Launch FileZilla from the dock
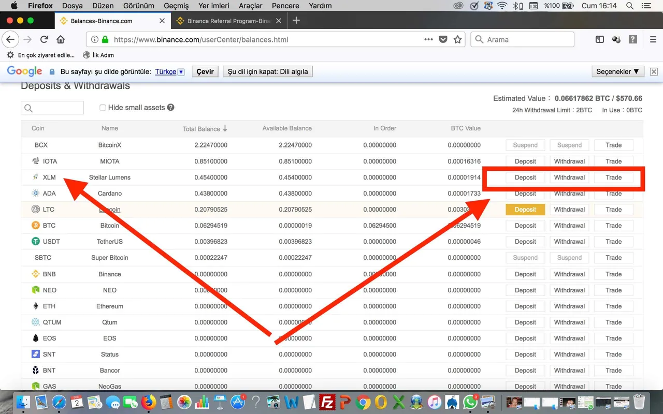663x414 pixels. click(327, 402)
